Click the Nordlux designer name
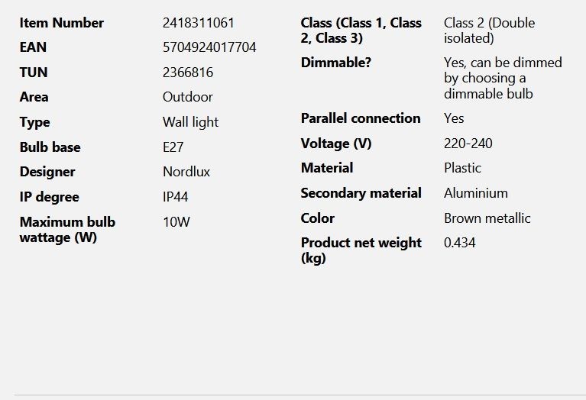Image resolution: width=586 pixels, height=400 pixels. coord(186,172)
